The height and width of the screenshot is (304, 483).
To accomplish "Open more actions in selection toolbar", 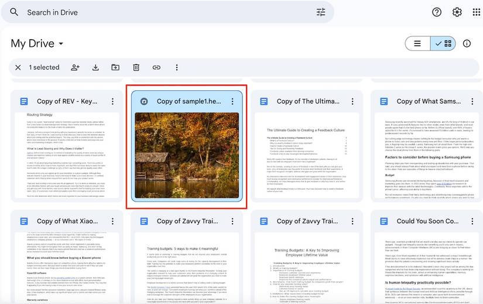I will click(176, 67).
